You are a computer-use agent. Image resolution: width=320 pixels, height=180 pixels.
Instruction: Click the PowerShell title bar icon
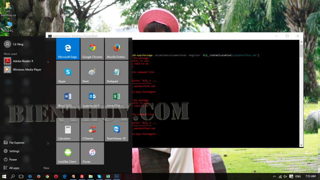(x=50, y=36)
